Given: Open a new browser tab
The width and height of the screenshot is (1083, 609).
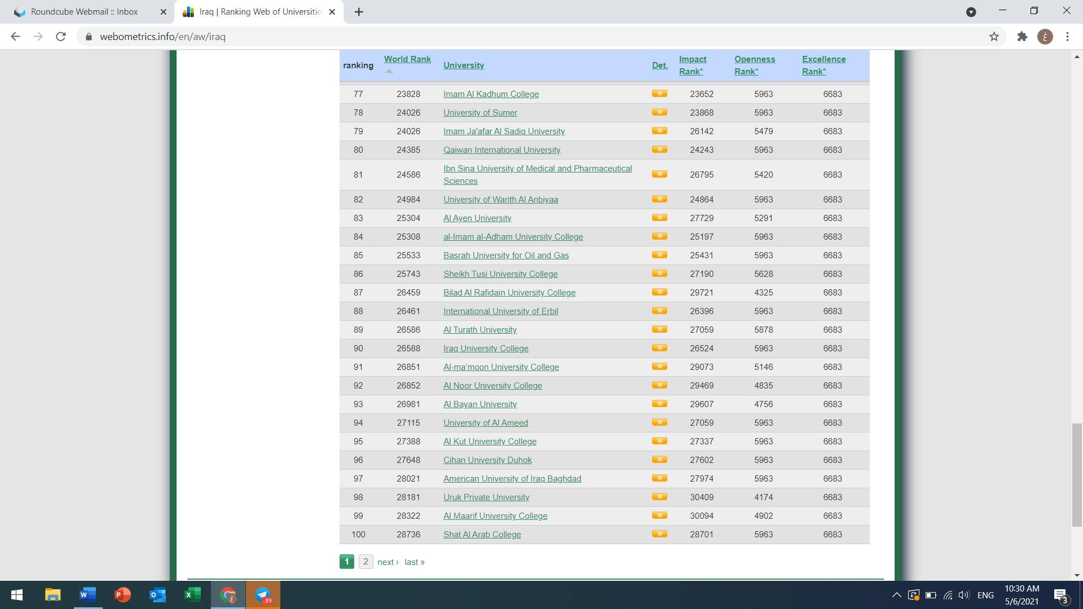Looking at the screenshot, I should (x=359, y=12).
